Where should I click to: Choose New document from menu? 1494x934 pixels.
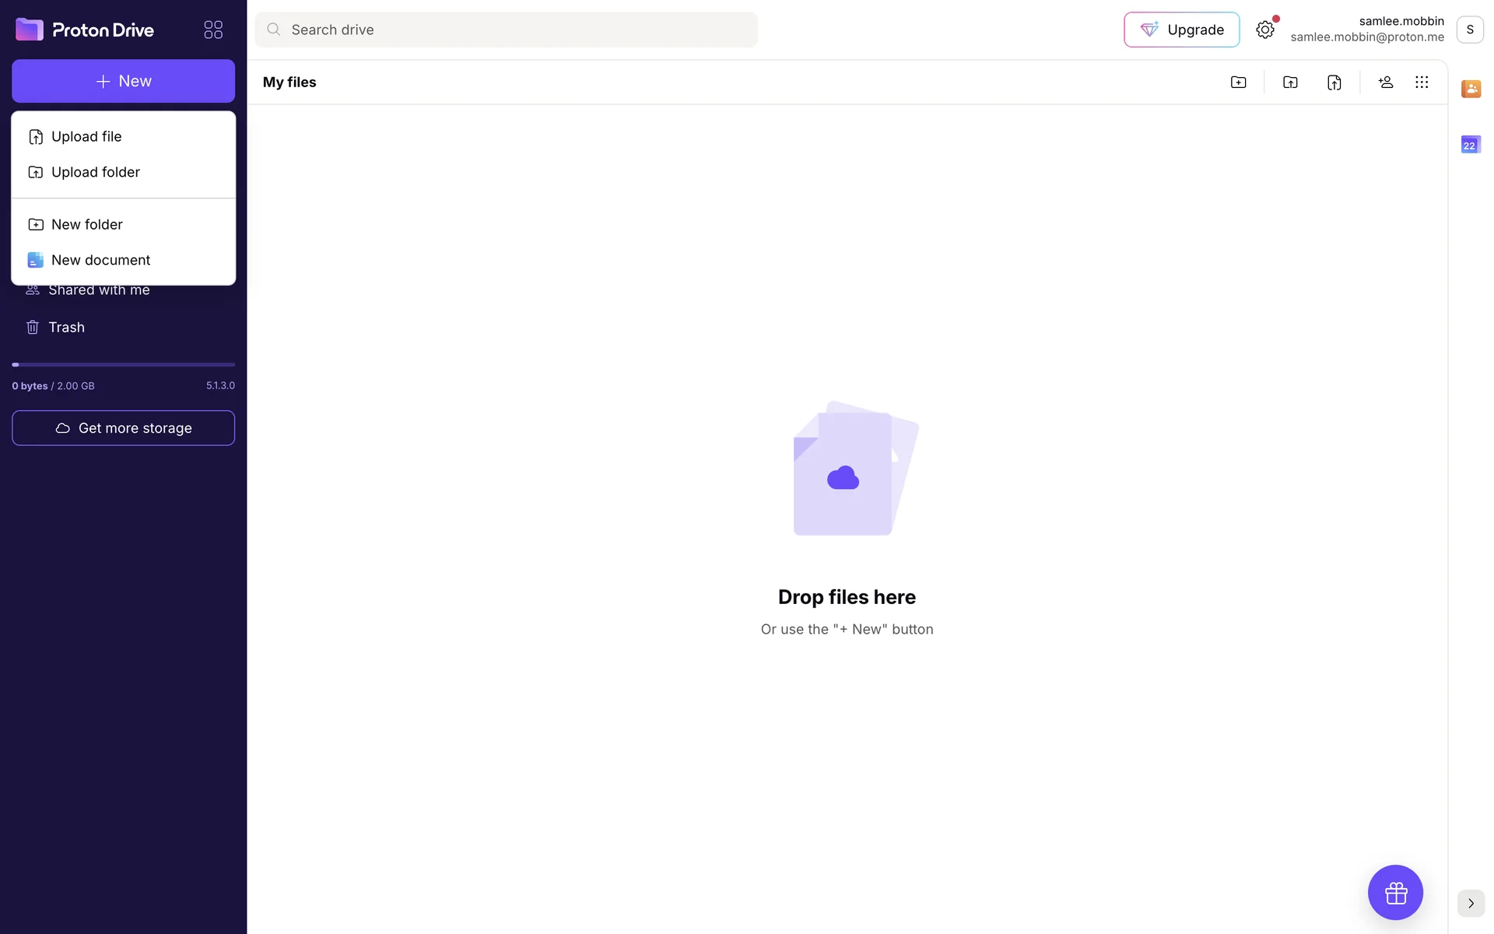[x=100, y=260]
